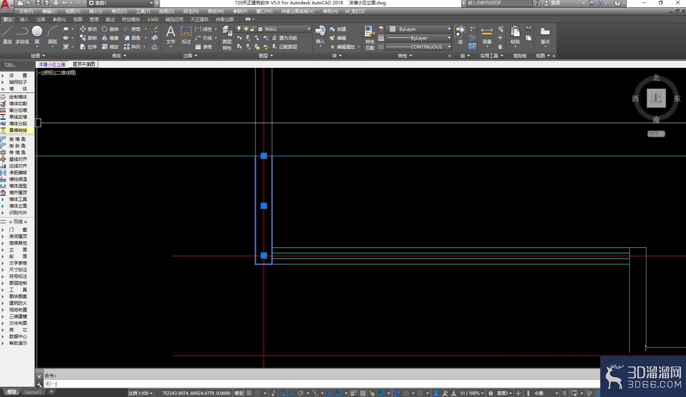
Task: Open the 图层特性 layer properties icon
Action: [227, 38]
